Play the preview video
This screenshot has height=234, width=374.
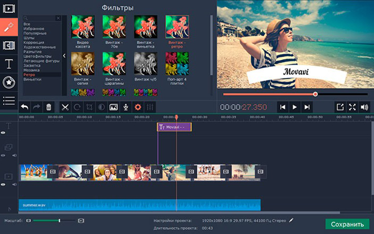click(x=295, y=107)
